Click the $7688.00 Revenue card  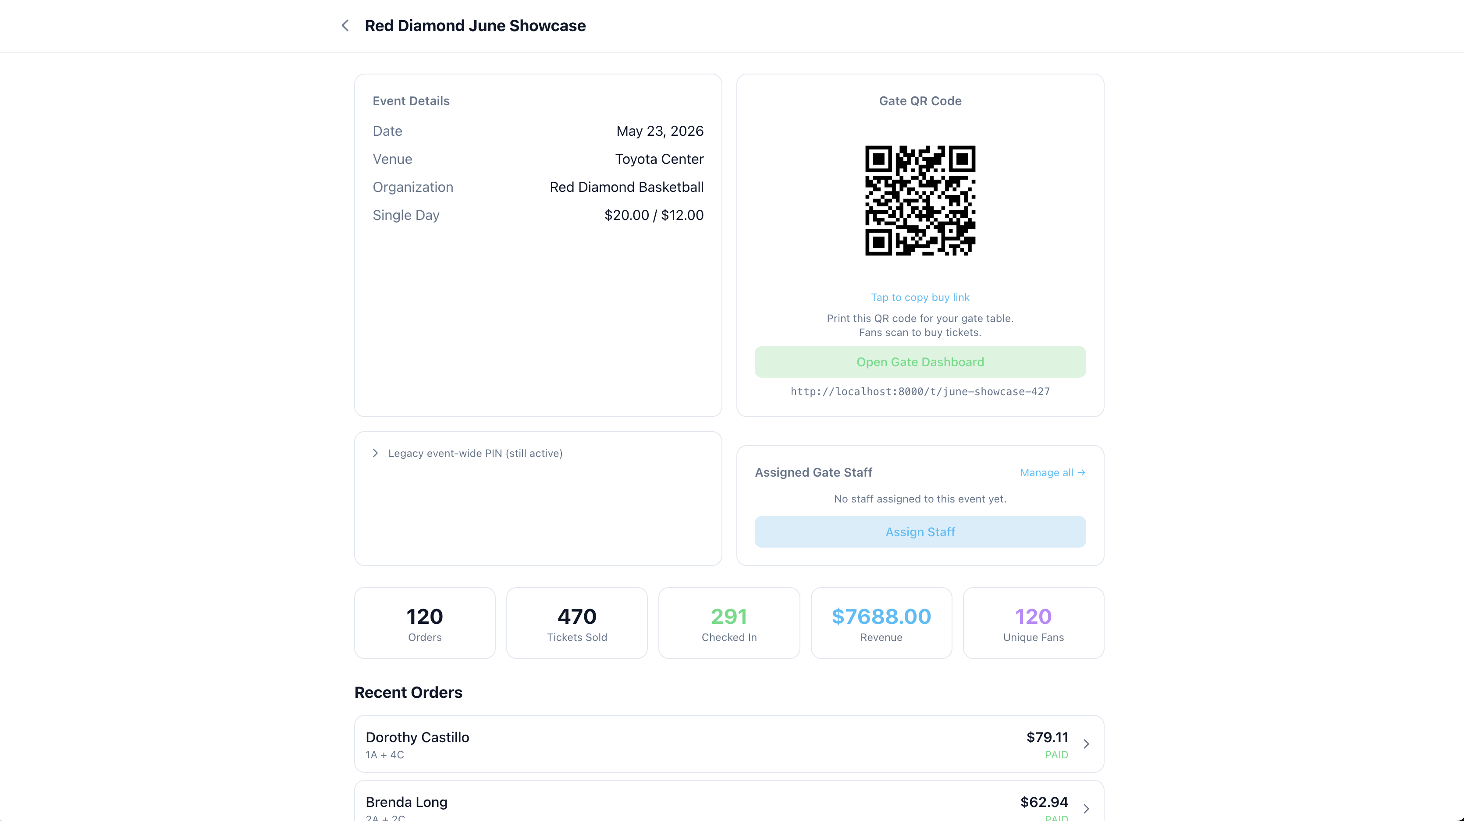click(x=881, y=623)
